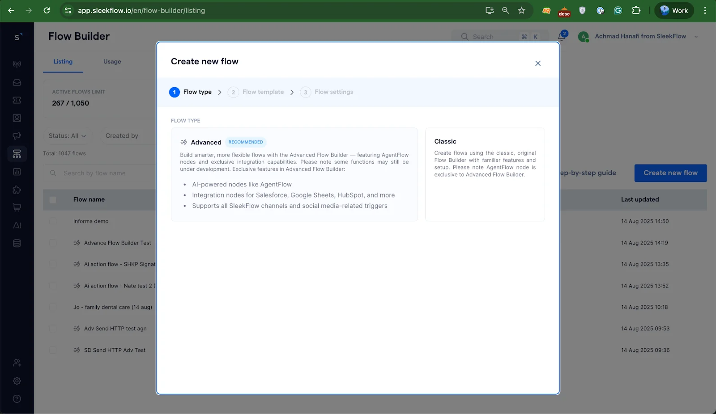This screenshot has width=716, height=414.
Task: Click the Achmad Hanafi avatar icon
Action: (x=584, y=37)
